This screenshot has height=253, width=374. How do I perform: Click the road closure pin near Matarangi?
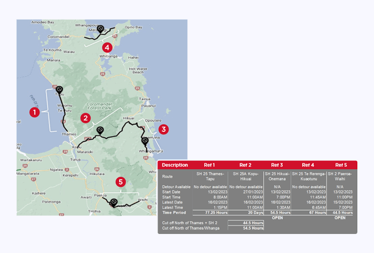101,29
